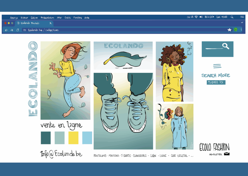Click the browser forward arrow

pos(12,30)
